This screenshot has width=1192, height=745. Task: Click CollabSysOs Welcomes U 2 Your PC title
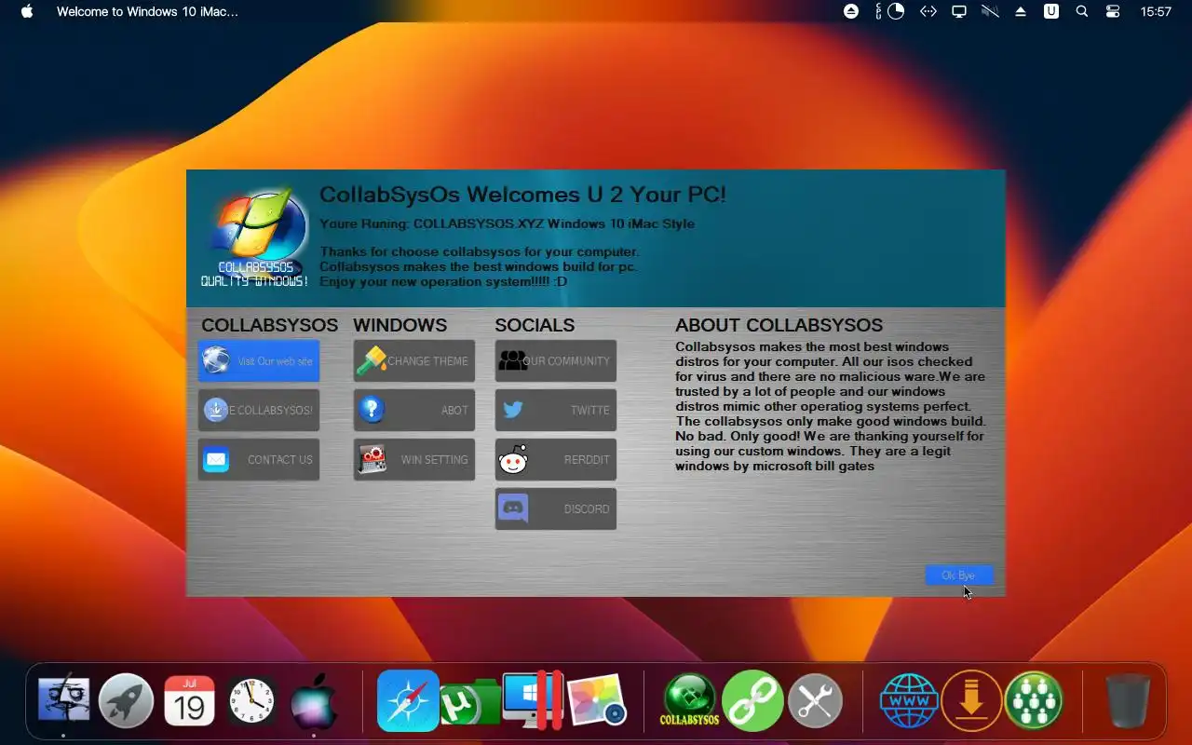click(522, 195)
